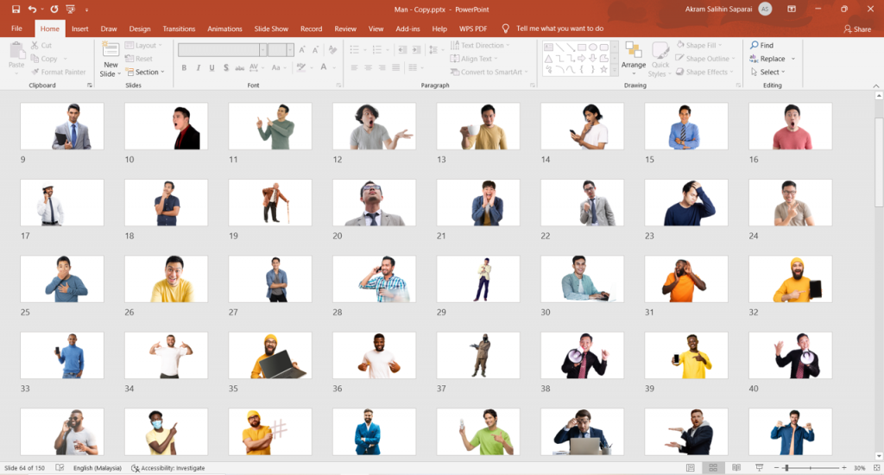Open the Insert tab
This screenshot has width=884, height=475.
pyautogui.click(x=79, y=28)
